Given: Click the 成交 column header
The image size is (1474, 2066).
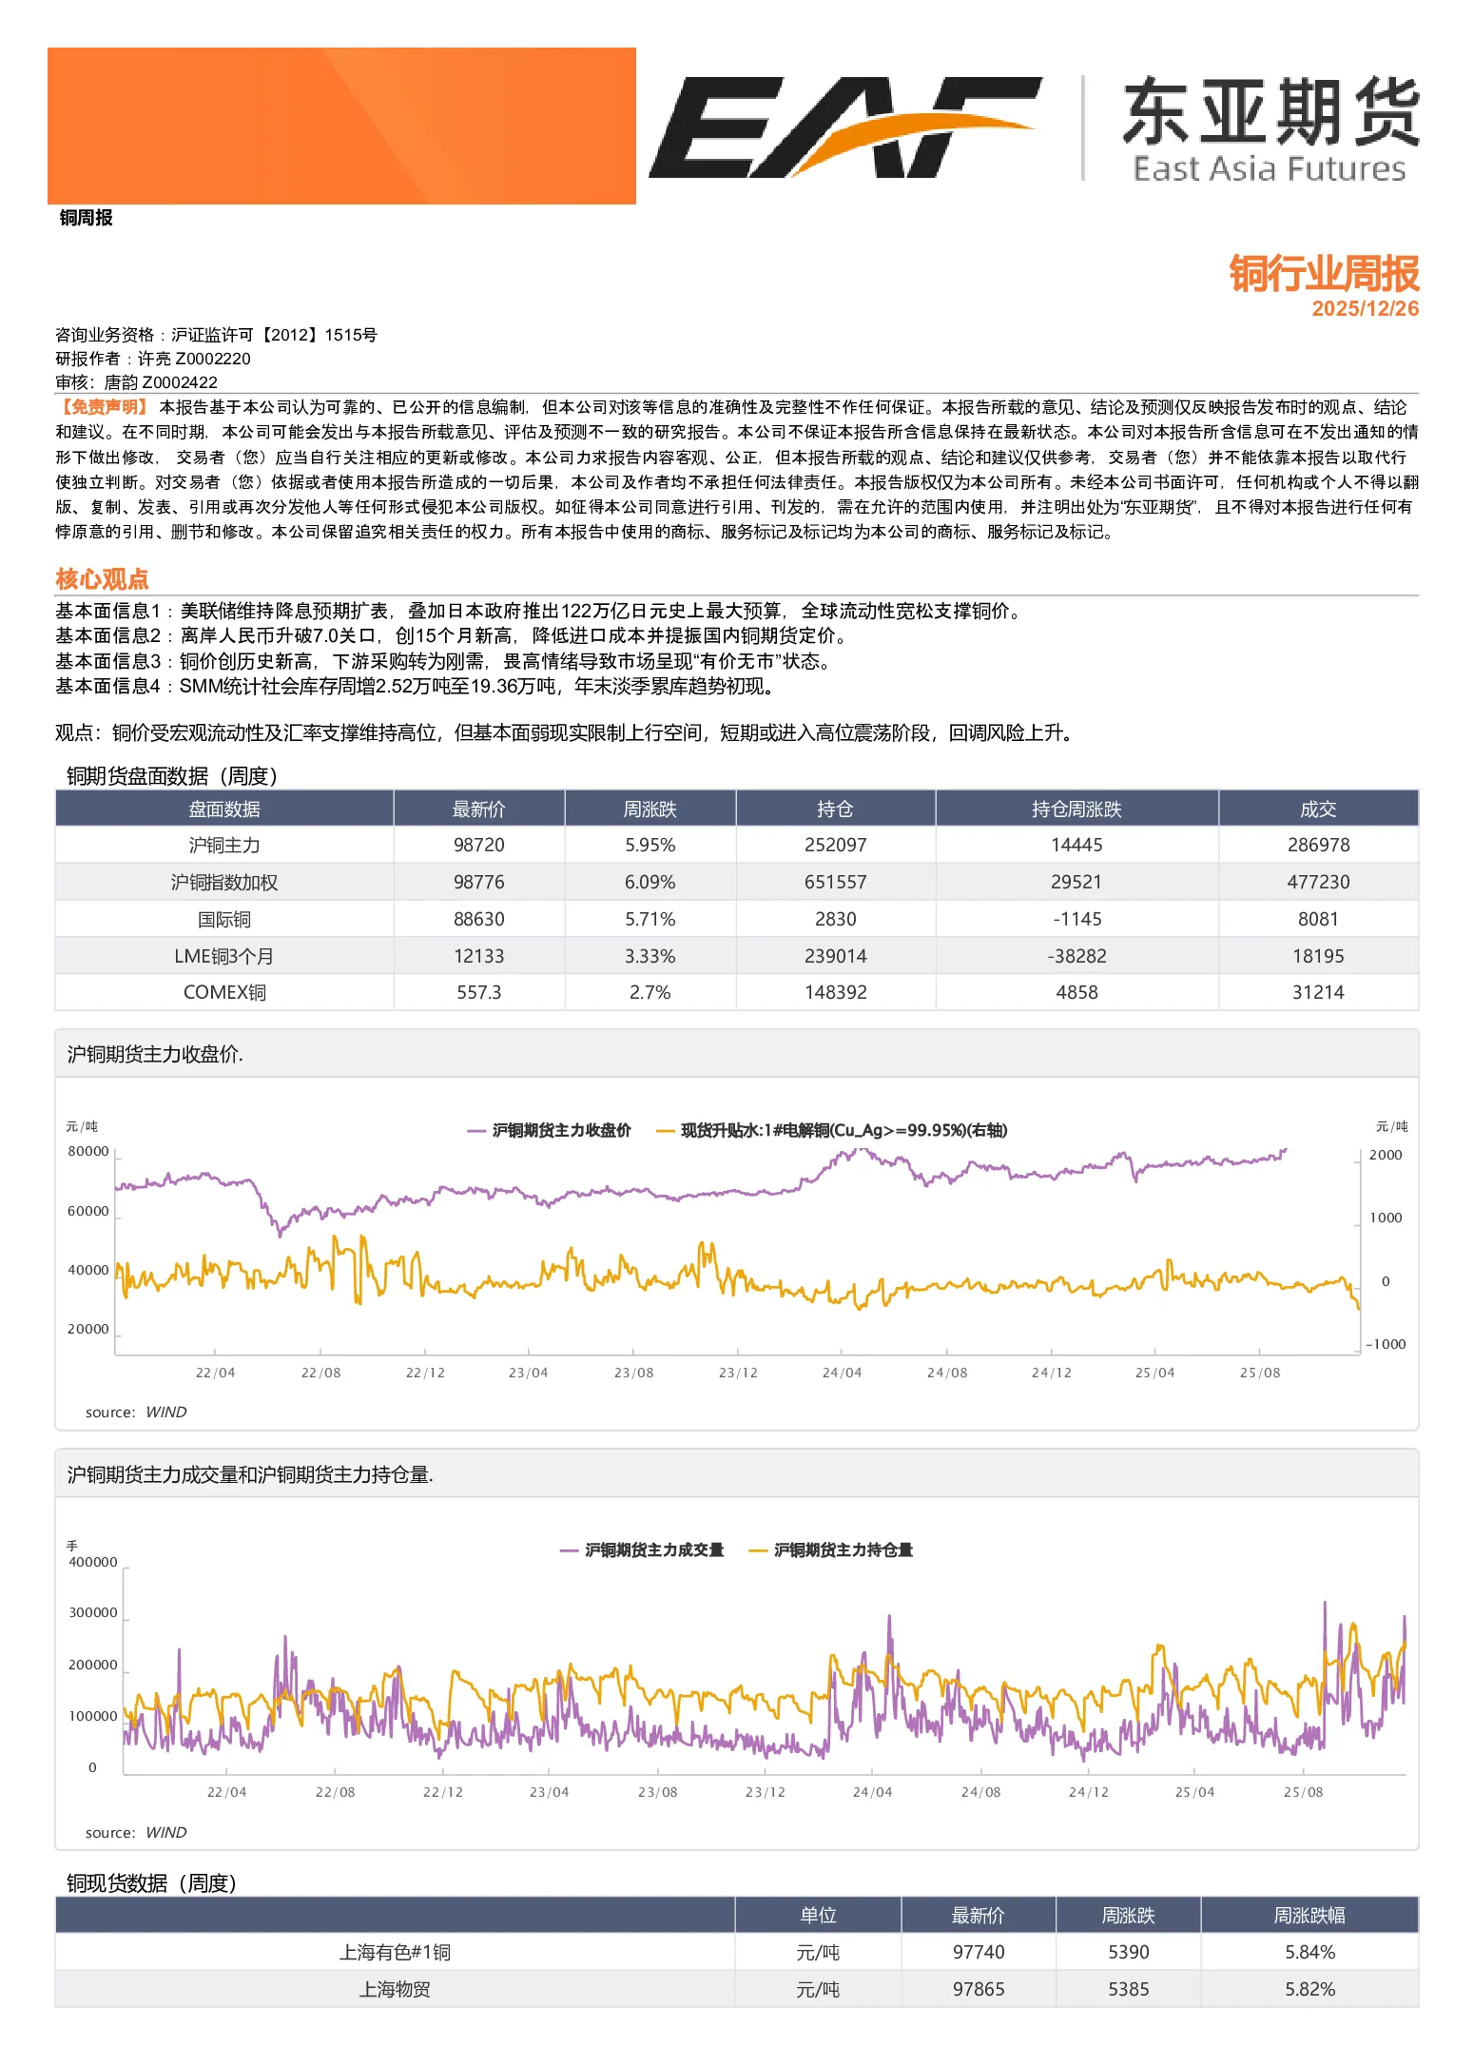Looking at the screenshot, I should [x=1318, y=809].
